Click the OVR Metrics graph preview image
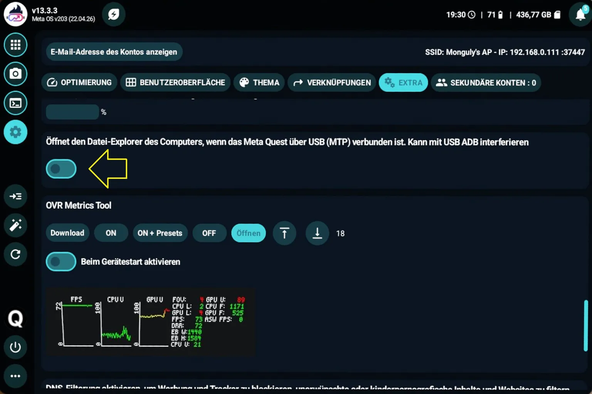Viewport: 592px width, 394px height. click(151, 322)
